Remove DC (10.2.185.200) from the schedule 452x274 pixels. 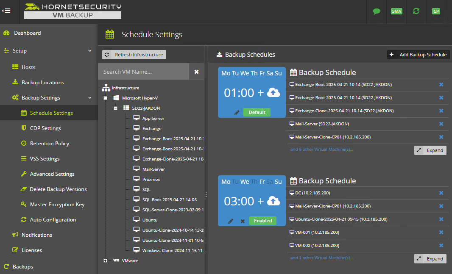[x=441, y=193]
